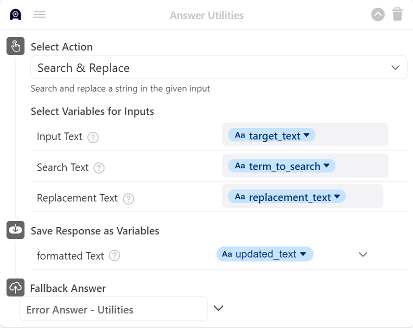
Task: Show help for Replacement Text
Action: 128,198
